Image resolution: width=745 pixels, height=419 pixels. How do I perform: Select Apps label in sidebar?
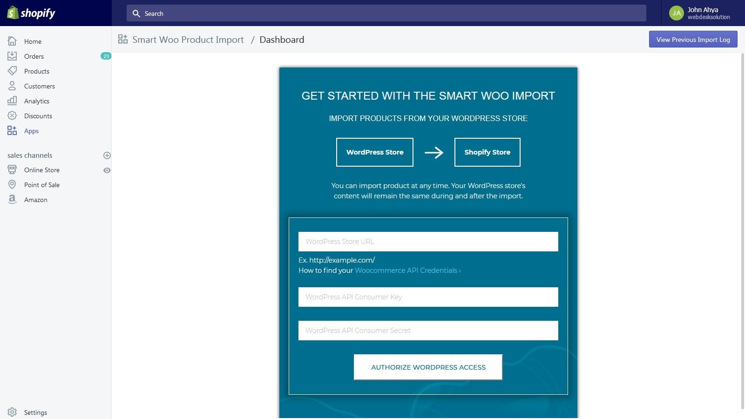click(32, 131)
